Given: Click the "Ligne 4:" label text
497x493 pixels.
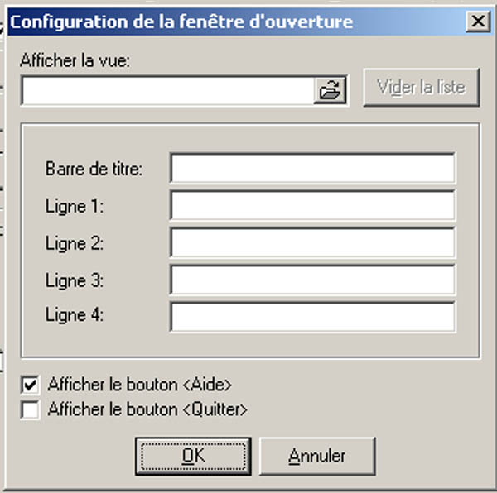Looking at the screenshot, I should (x=75, y=315).
